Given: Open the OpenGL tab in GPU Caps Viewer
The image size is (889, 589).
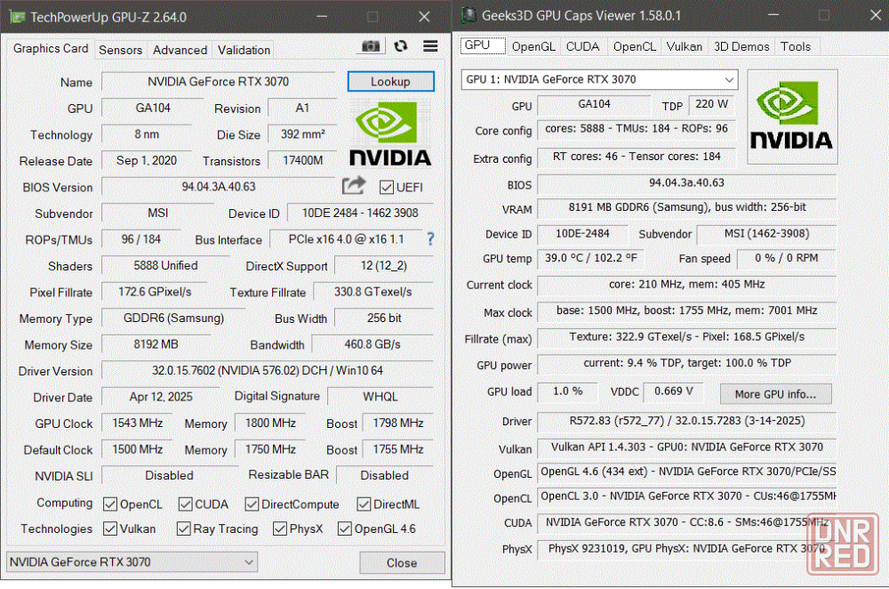Looking at the screenshot, I should pos(533,46).
